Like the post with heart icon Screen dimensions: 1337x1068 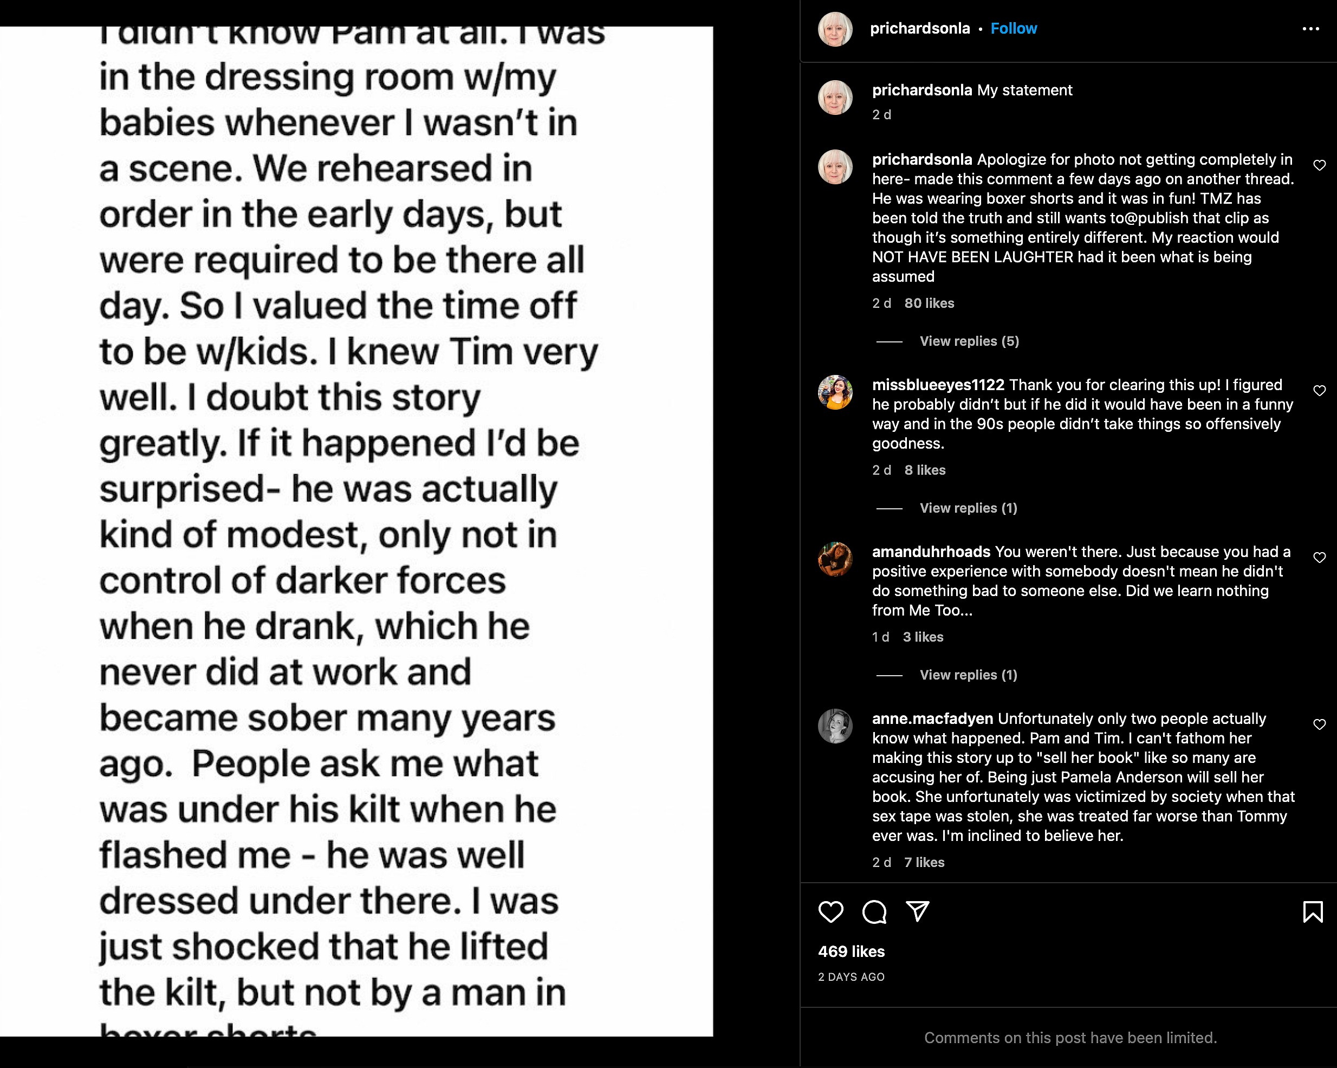tap(830, 912)
